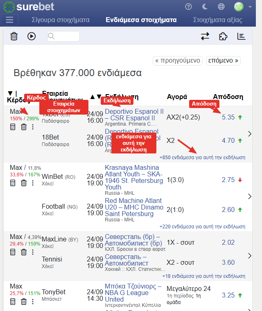Click the 18Bet bookmaker name

[x=50, y=137]
